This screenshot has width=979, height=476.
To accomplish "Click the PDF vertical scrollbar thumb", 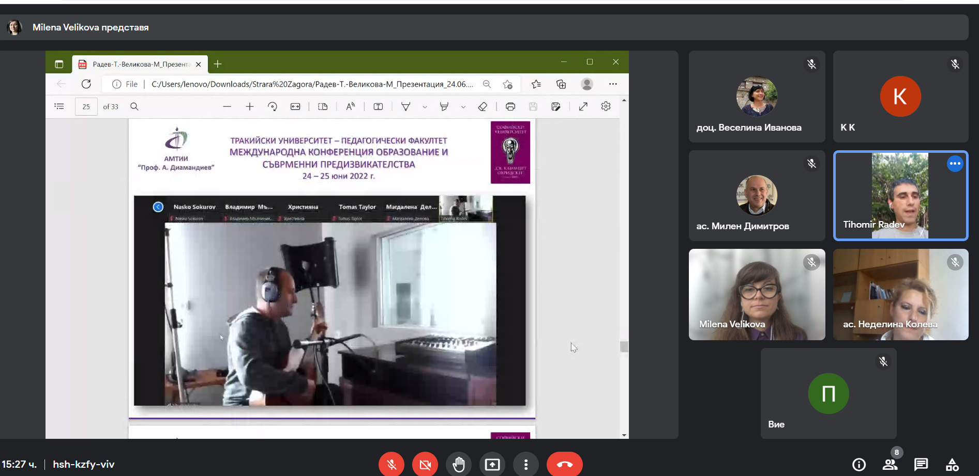I will 624,346.
